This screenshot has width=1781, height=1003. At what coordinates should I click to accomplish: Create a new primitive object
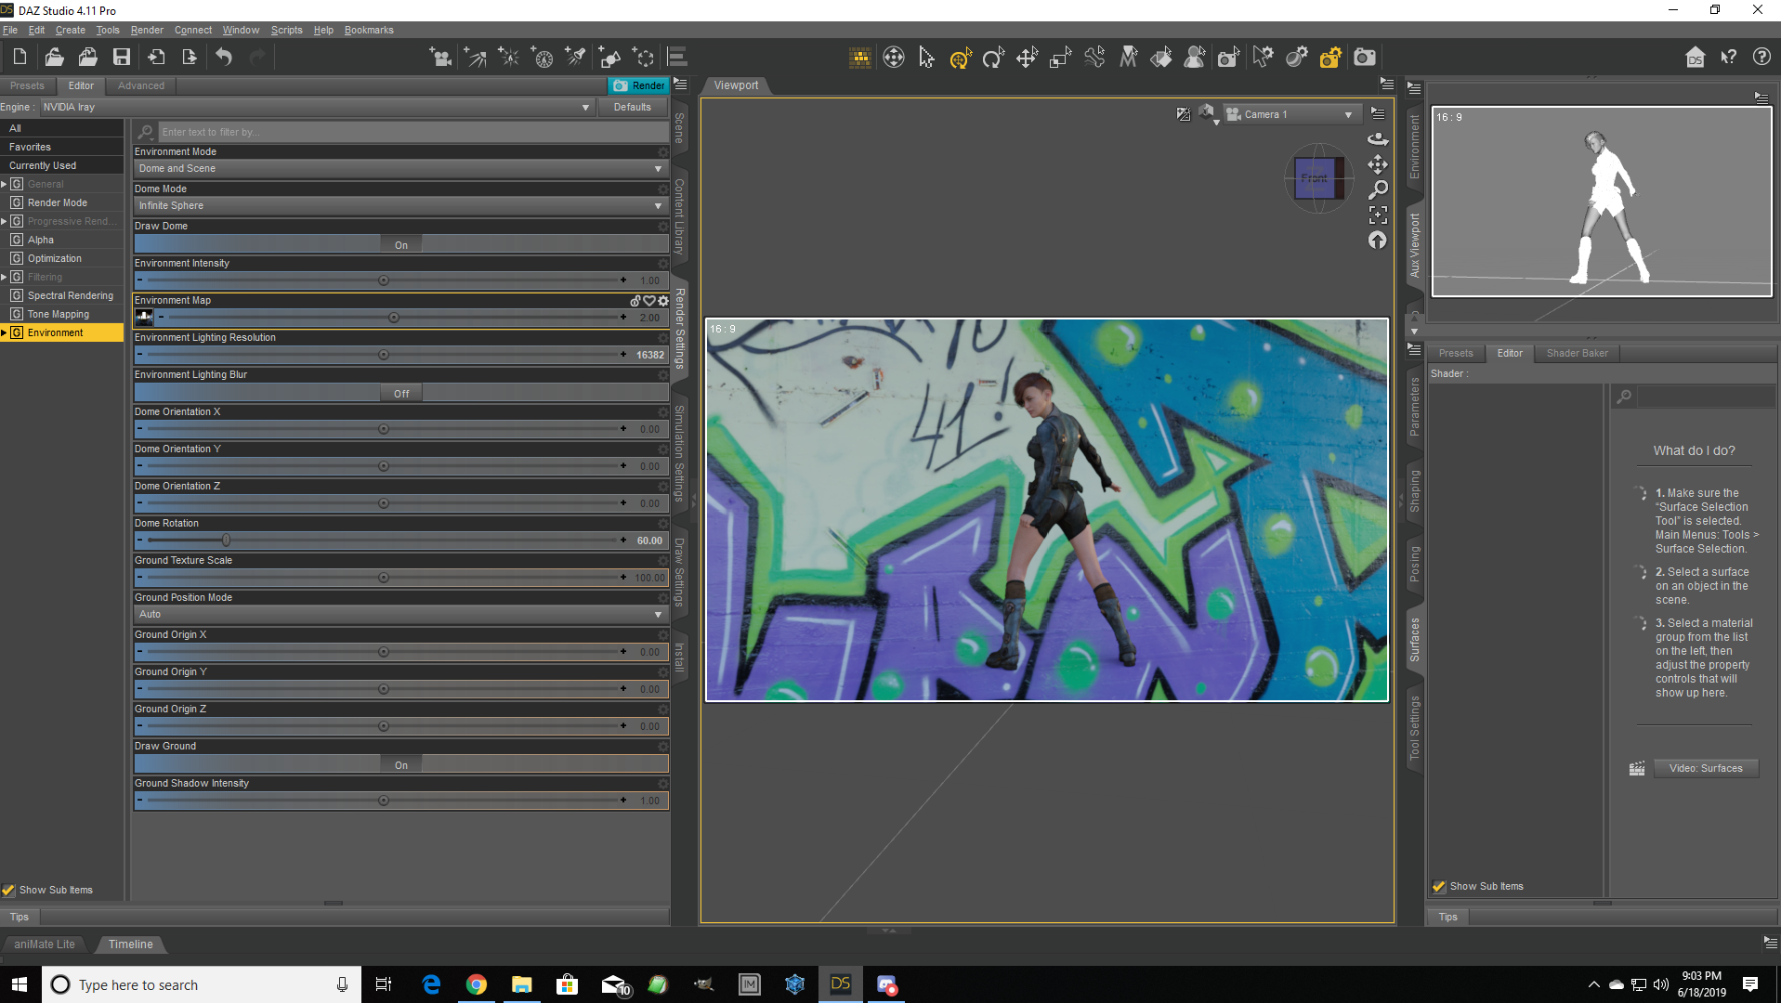tap(609, 58)
